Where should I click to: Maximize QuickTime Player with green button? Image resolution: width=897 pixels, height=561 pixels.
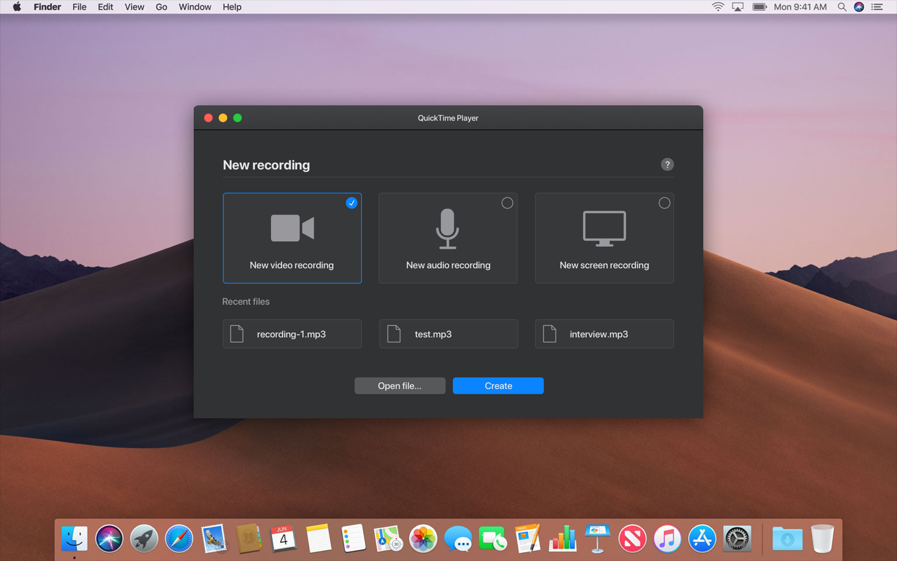tap(237, 118)
